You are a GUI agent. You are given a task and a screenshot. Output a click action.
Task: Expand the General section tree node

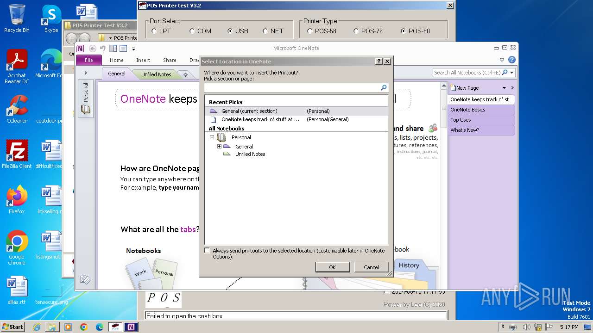219,147
